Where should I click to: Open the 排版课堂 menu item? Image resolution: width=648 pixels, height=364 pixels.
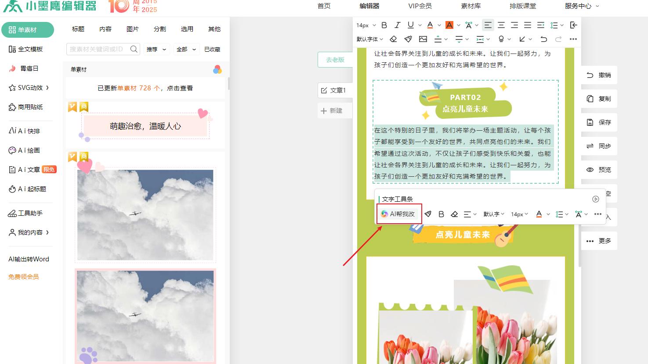(x=522, y=6)
